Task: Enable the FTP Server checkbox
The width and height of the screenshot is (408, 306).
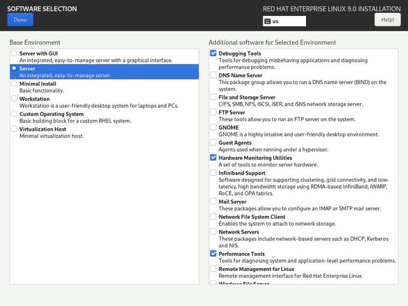Action: (x=213, y=112)
